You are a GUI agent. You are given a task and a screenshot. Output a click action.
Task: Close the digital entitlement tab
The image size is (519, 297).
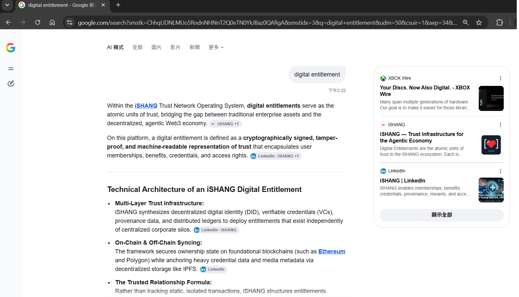coord(103,5)
